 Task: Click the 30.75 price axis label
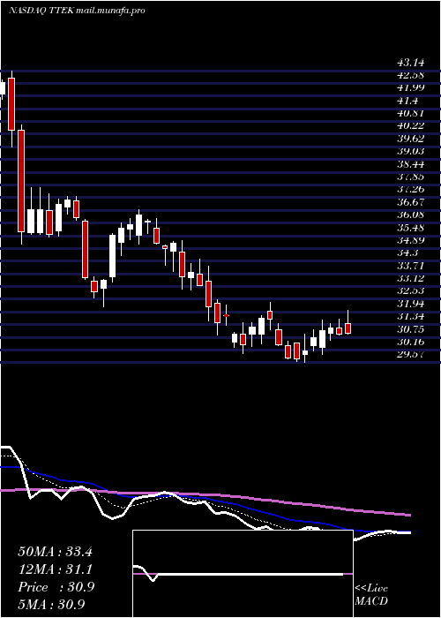[410, 330]
